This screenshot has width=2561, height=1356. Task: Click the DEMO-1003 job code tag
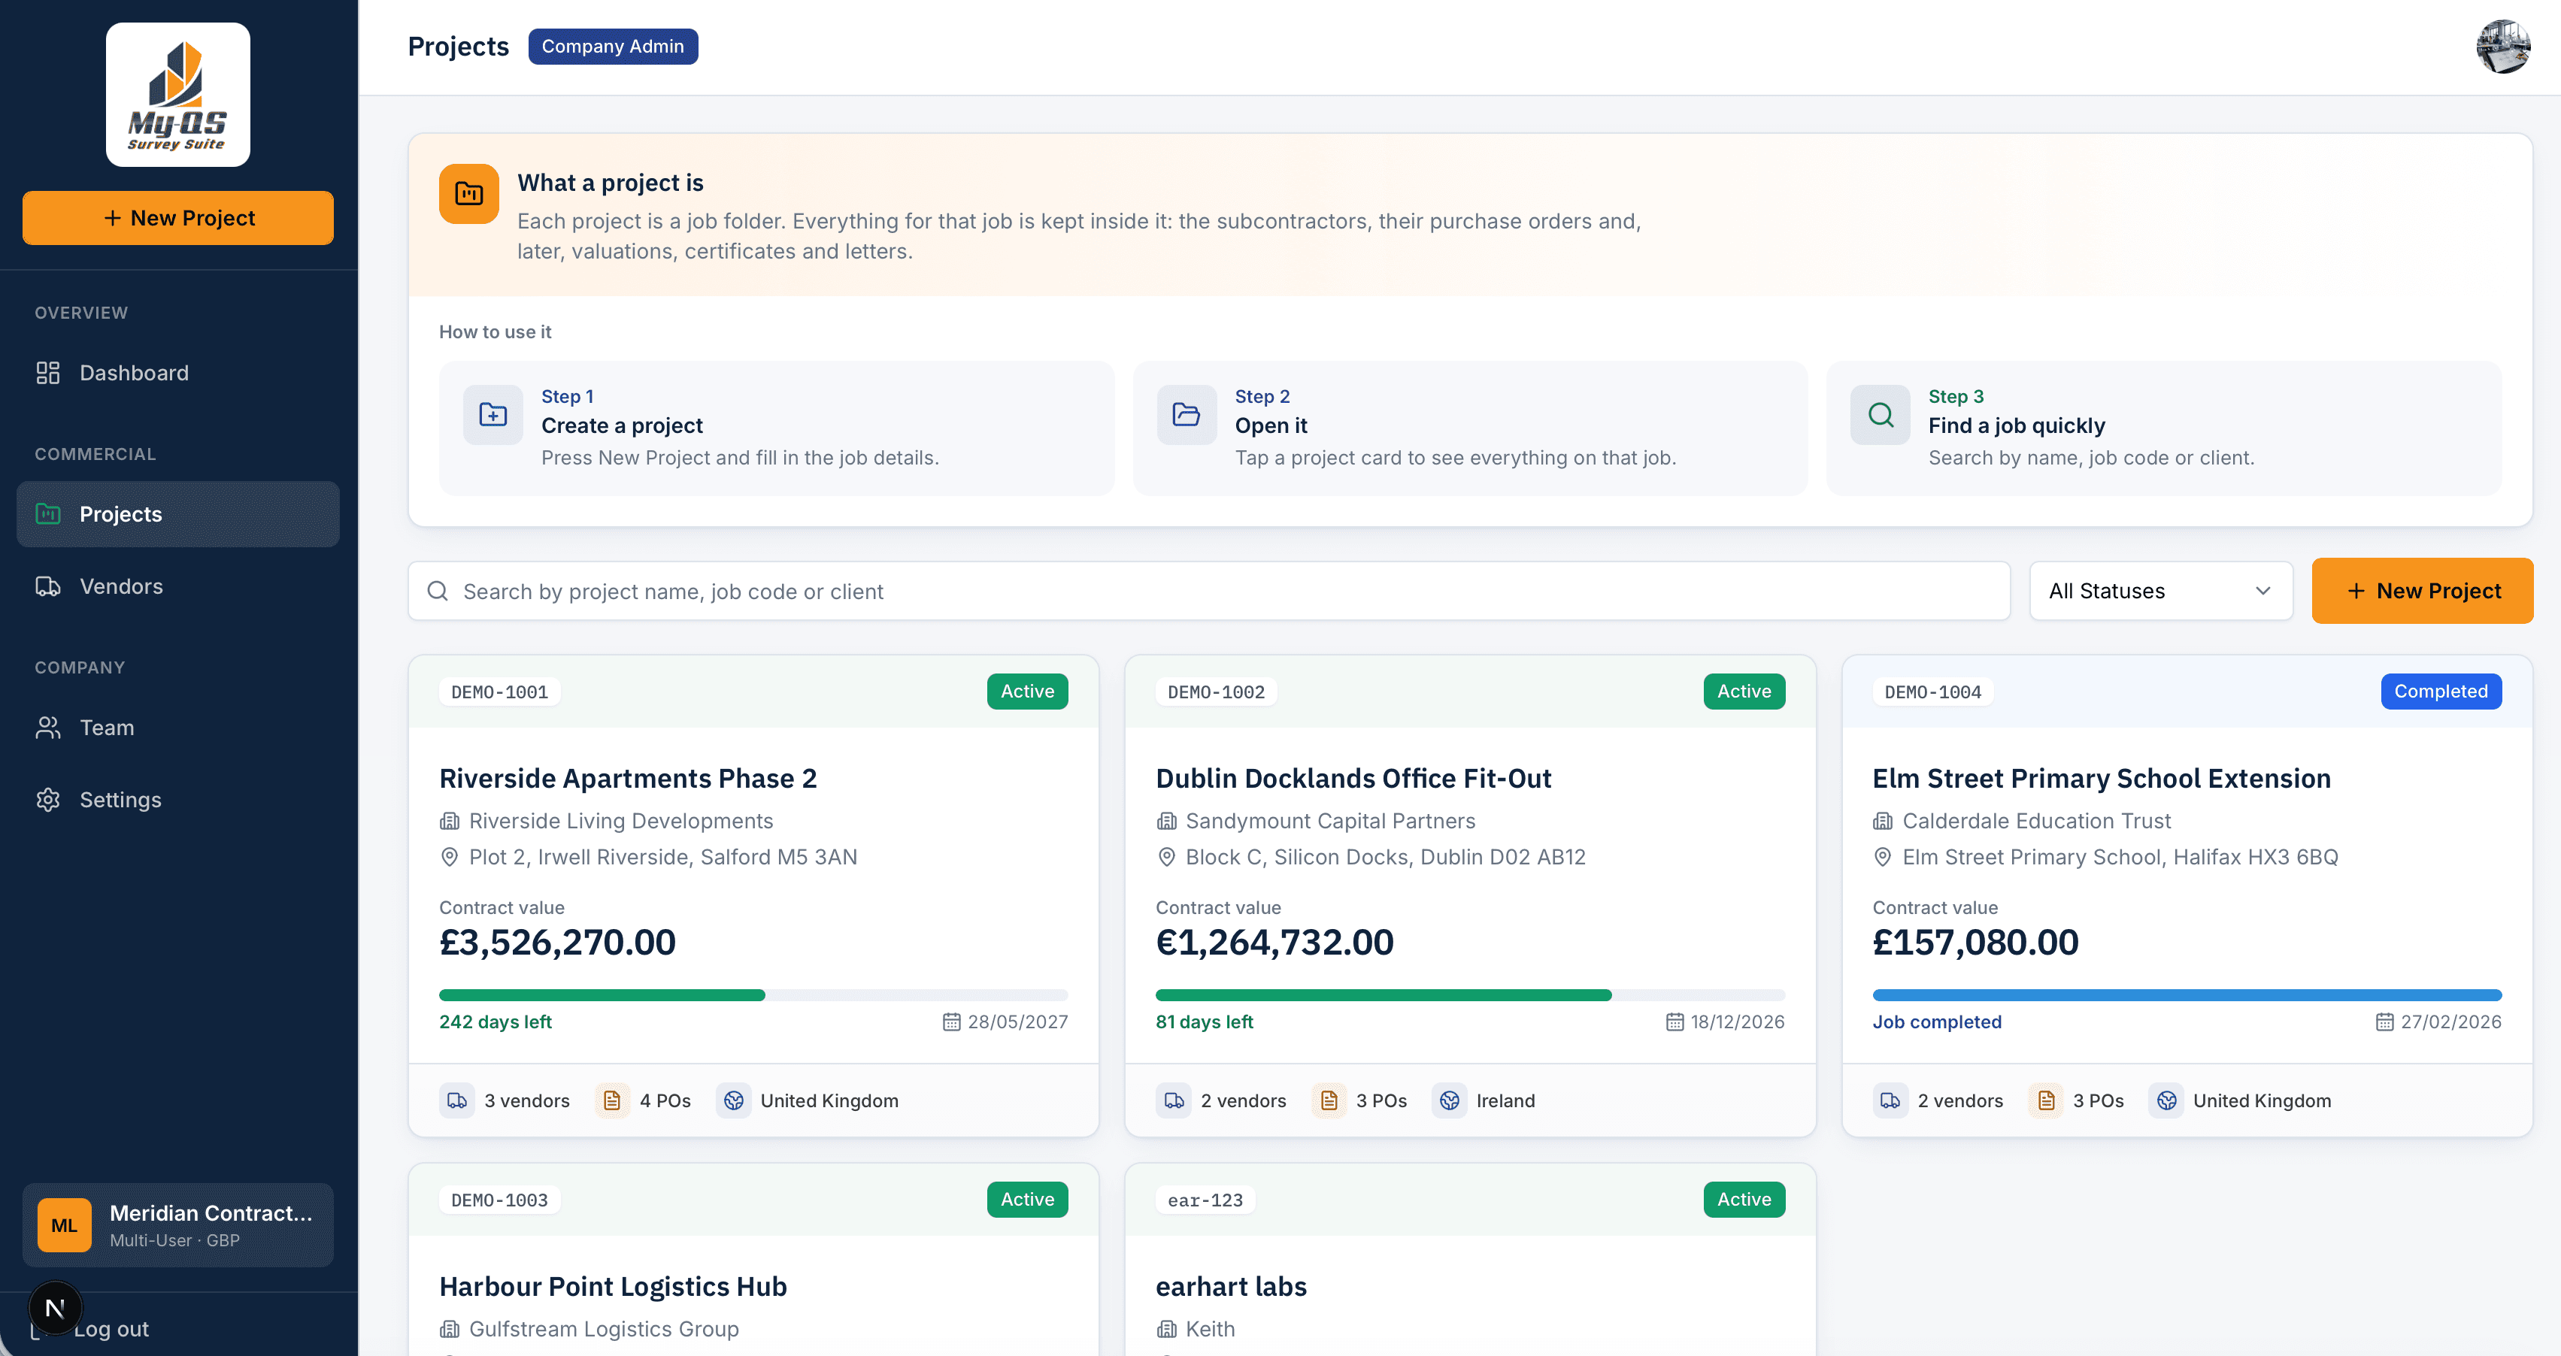tap(499, 1200)
